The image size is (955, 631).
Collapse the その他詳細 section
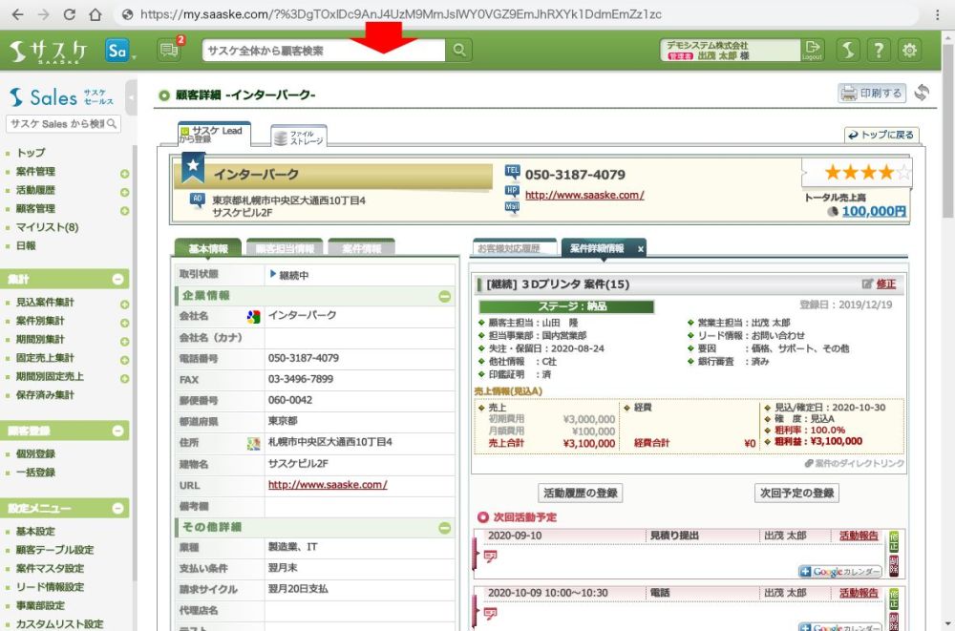[x=444, y=528]
